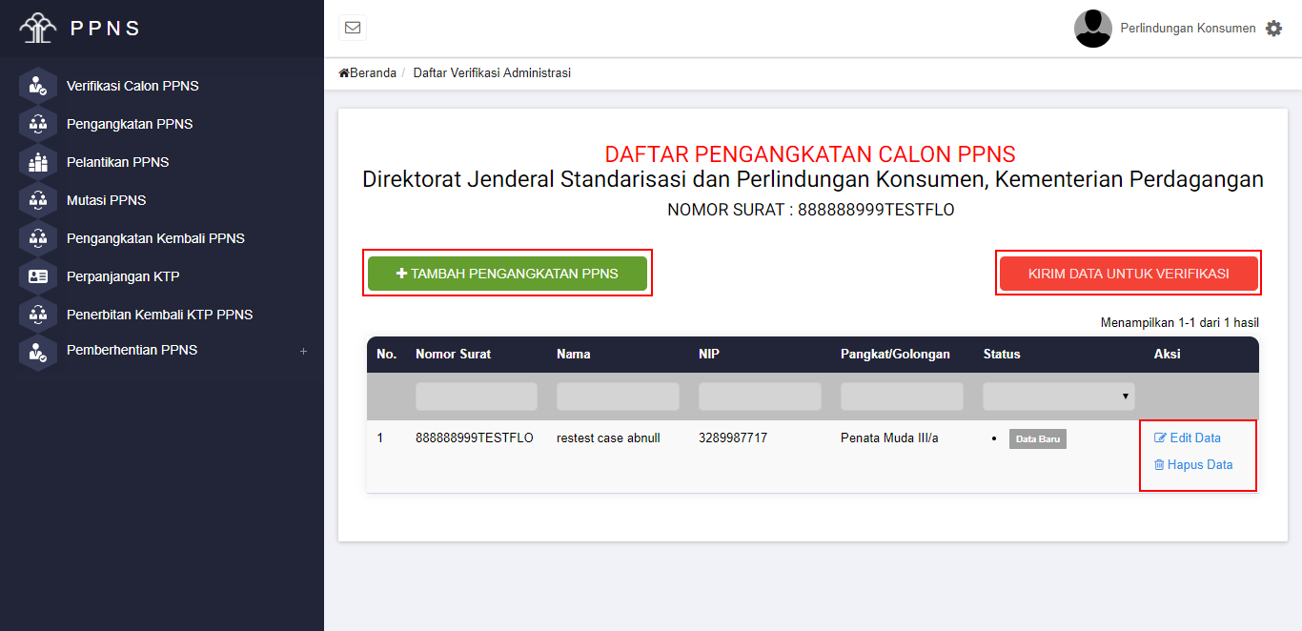Click the Hapus Data link
Image resolution: width=1302 pixels, height=631 pixels.
(1193, 464)
